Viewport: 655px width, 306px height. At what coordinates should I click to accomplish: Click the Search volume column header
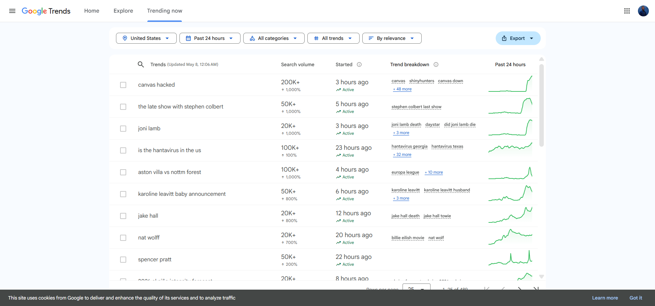[297, 64]
